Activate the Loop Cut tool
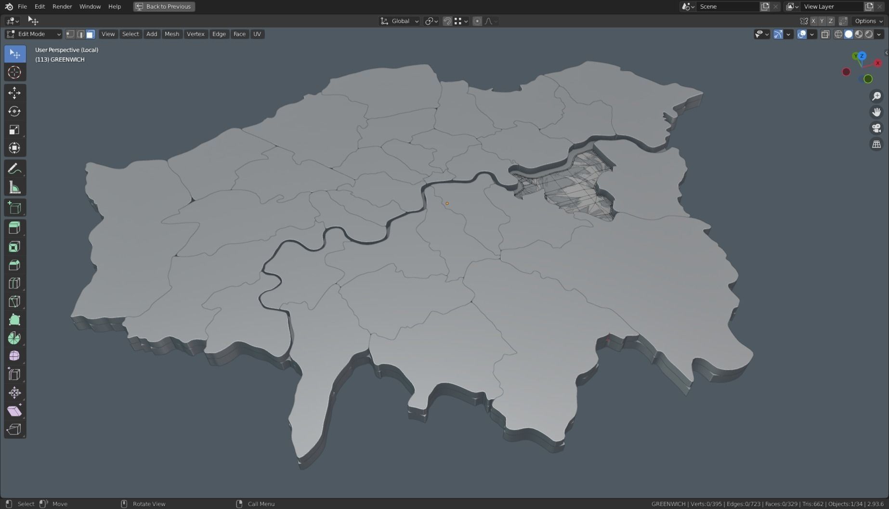The image size is (889, 509). [x=14, y=283]
